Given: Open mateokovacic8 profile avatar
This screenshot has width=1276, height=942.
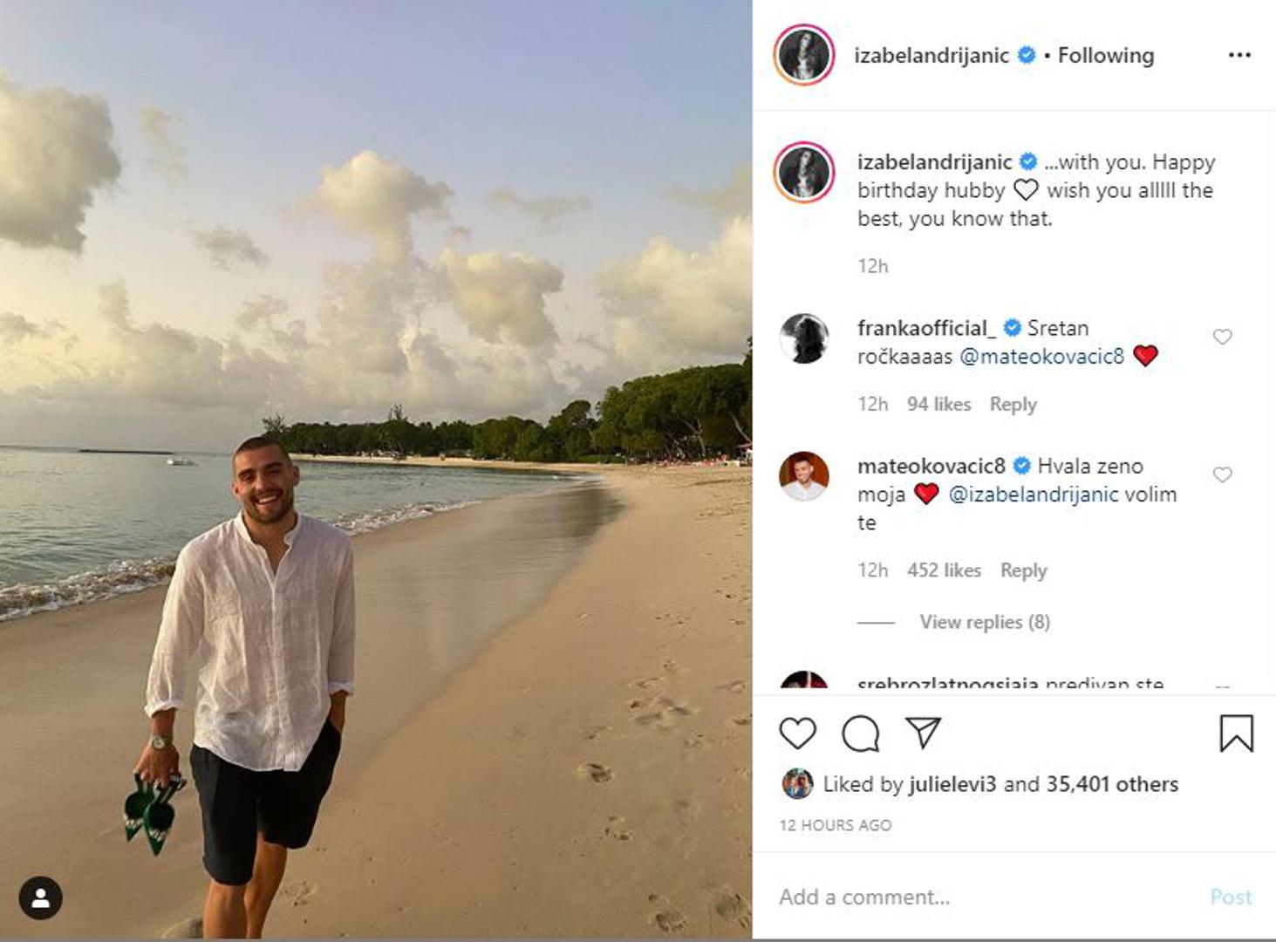Looking at the screenshot, I should pos(803,476).
